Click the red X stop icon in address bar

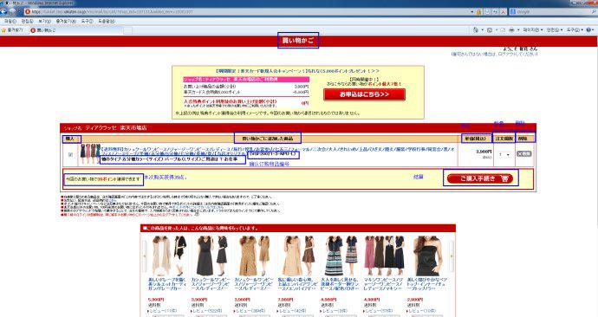(503, 12)
